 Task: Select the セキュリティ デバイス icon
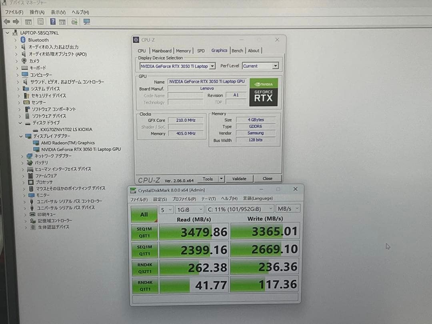26,96
